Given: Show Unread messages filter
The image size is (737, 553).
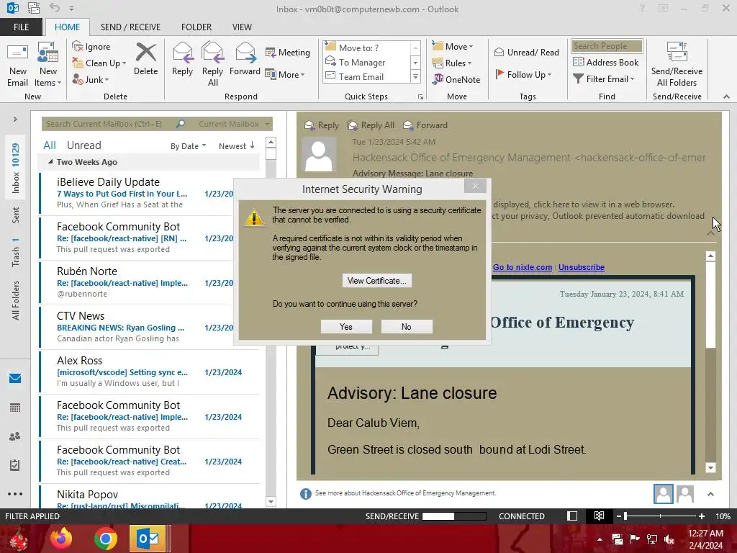Looking at the screenshot, I should pyautogui.click(x=83, y=145).
